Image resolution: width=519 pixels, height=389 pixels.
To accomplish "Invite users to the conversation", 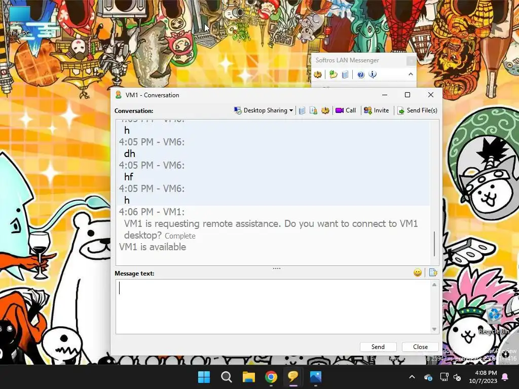I will click(x=377, y=110).
